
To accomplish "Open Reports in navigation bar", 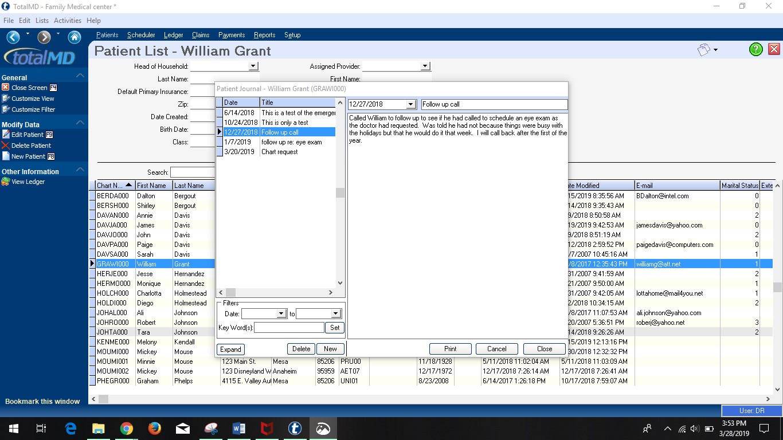I will 265,35.
